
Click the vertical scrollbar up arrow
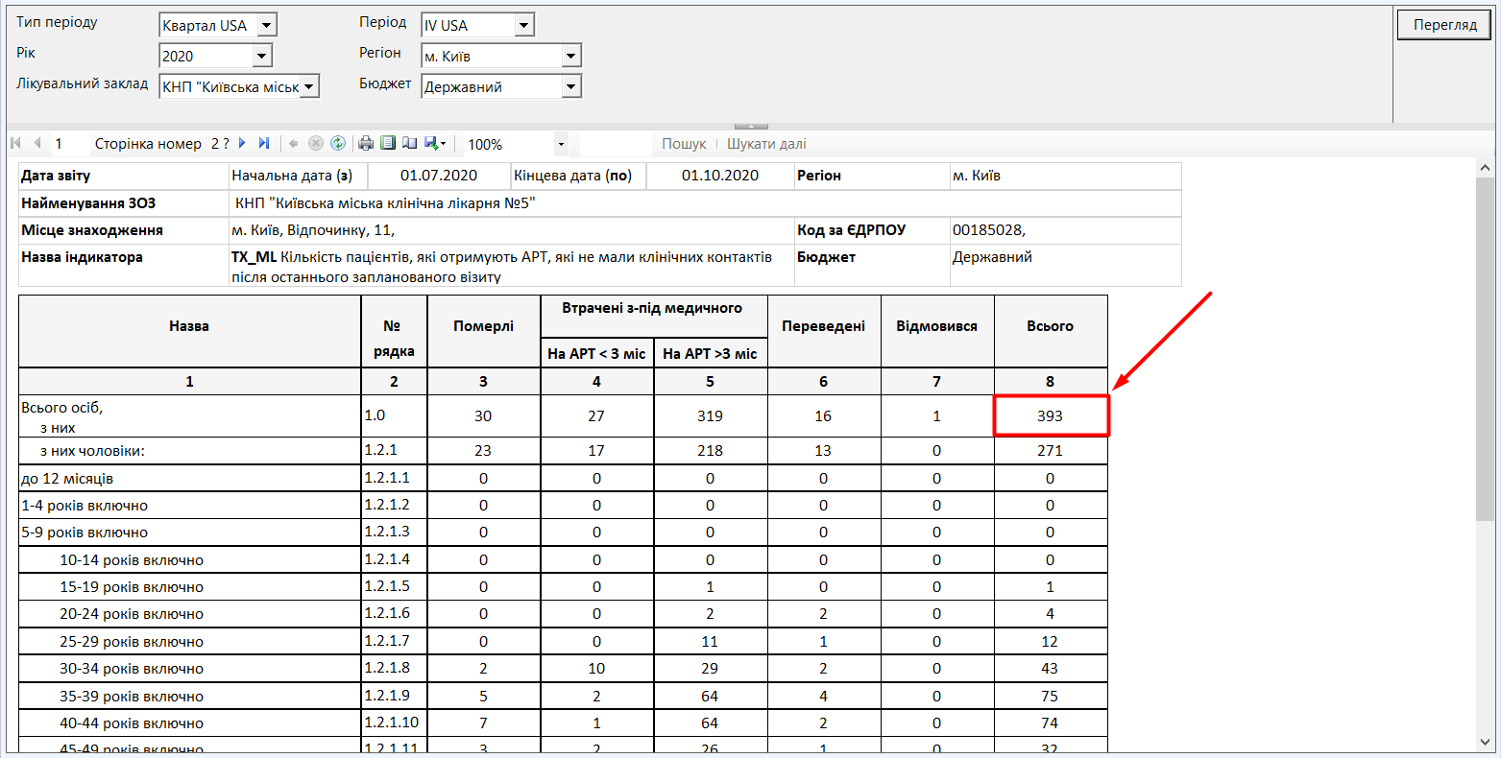coord(1485,168)
